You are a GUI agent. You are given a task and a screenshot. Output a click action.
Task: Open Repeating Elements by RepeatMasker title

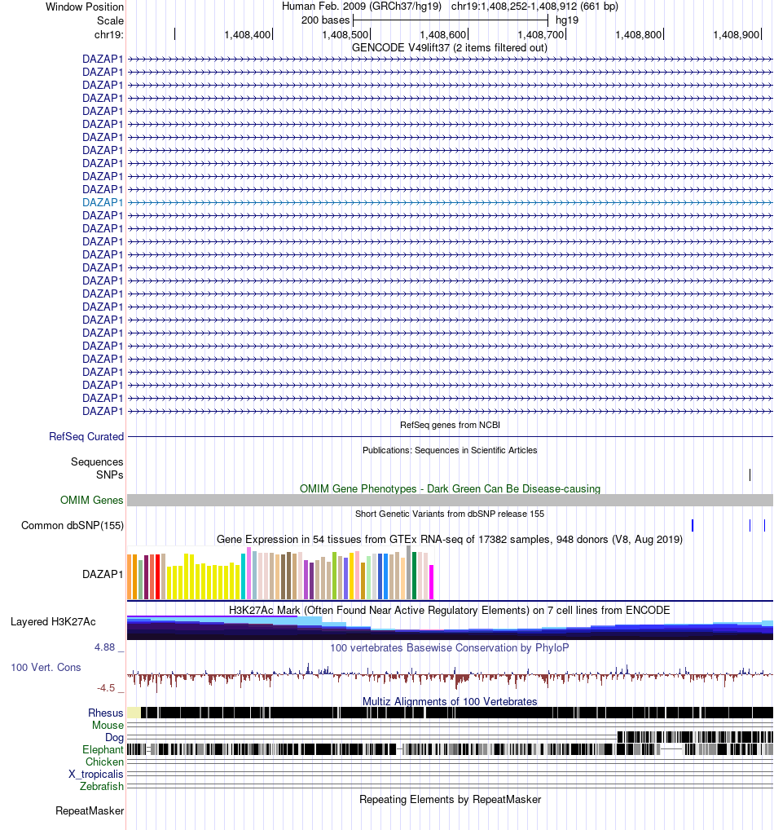450,799
